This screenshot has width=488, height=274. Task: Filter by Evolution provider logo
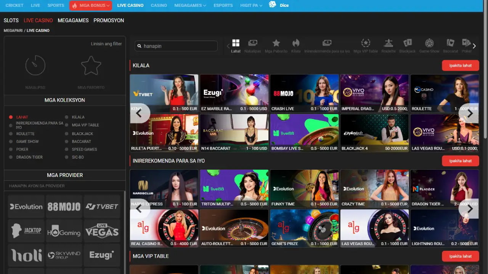(x=26, y=207)
